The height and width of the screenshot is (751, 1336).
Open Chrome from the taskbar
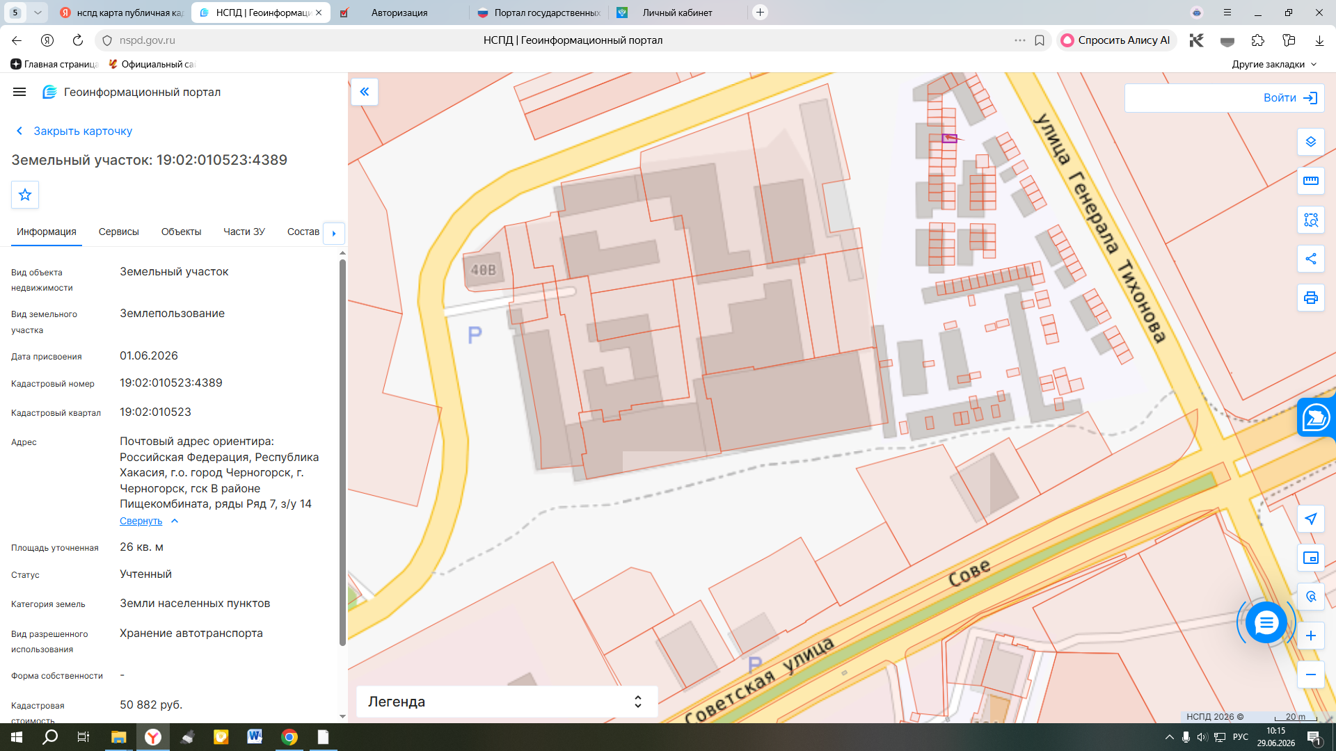[289, 737]
